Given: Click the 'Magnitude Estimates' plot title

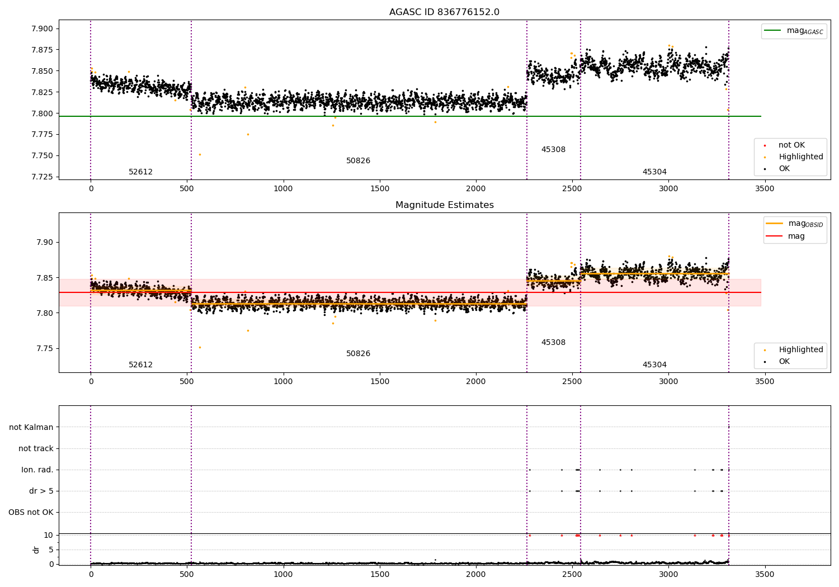Looking at the screenshot, I should click(444, 205).
